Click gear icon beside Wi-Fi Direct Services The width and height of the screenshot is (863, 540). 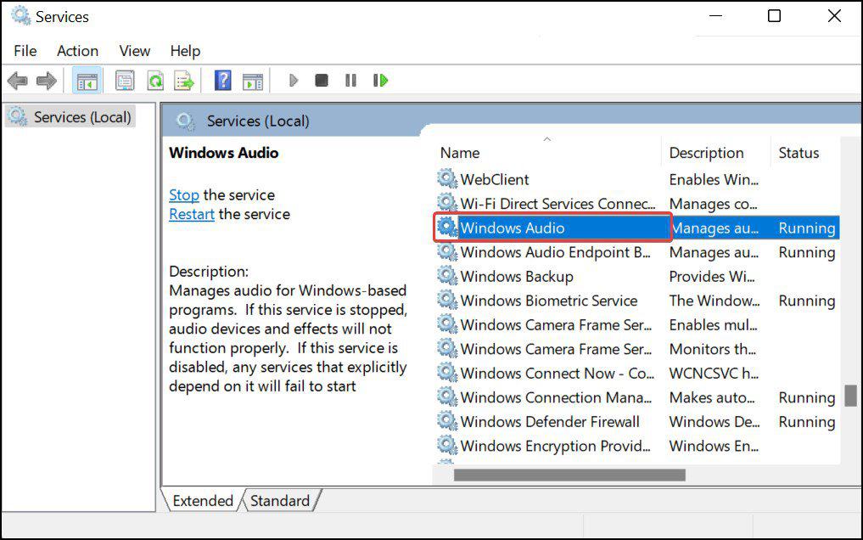tap(447, 203)
